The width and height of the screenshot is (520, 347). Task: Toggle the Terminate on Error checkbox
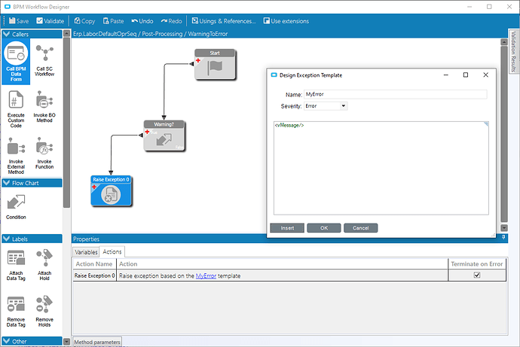click(x=476, y=276)
